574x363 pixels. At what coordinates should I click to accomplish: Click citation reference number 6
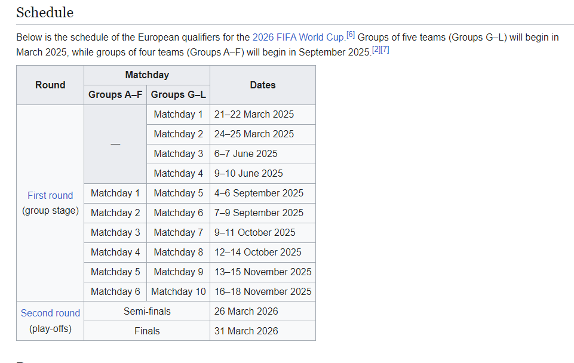[x=351, y=35]
